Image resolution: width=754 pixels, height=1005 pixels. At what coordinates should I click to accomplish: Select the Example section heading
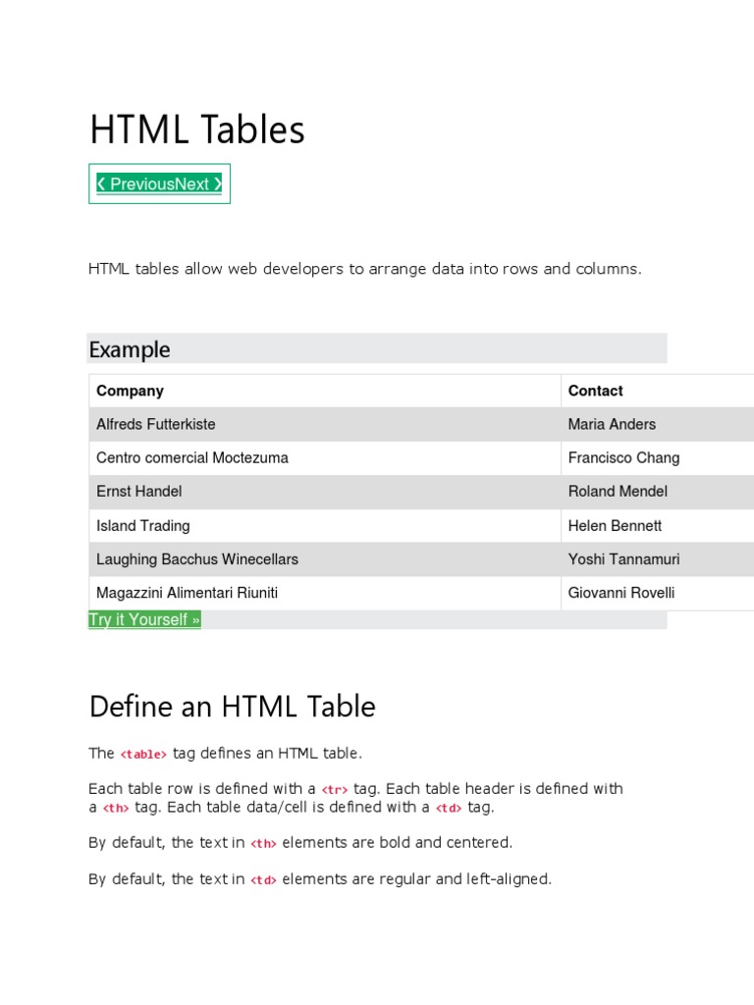coord(130,349)
